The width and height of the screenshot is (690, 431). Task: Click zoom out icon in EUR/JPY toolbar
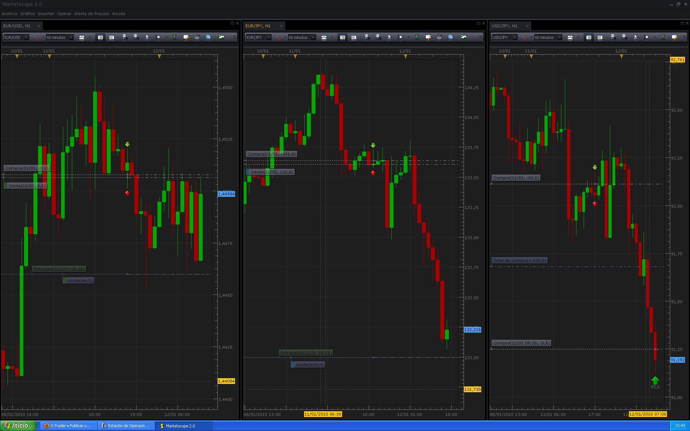[x=378, y=37]
